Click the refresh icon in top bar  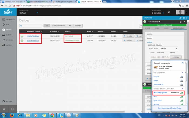click(x=168, y=12)
